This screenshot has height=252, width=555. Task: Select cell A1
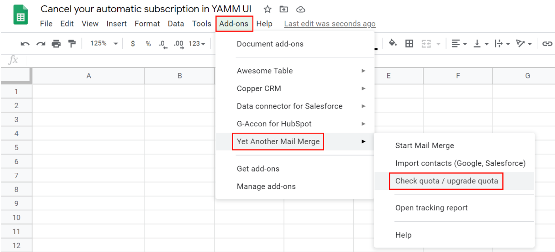point(89,92)
